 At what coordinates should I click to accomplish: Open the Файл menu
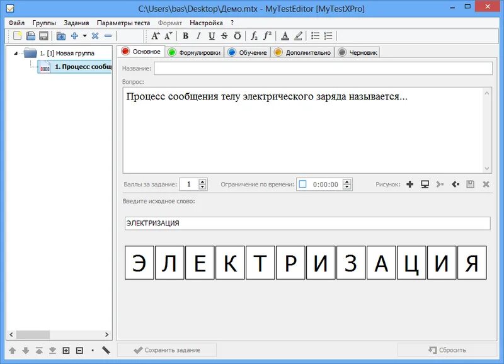(x=16, y=23)
